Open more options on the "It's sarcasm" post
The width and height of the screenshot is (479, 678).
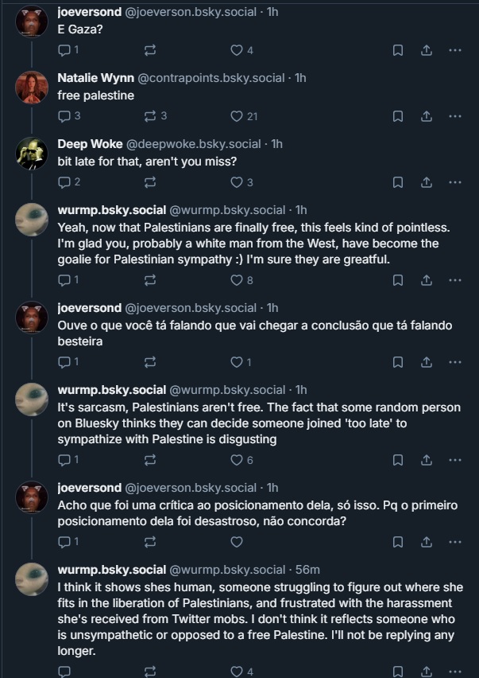click(454, 459)
